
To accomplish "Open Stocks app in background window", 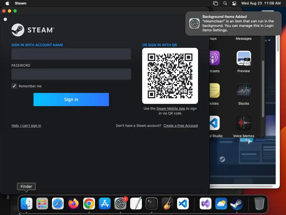I will tap(244, 91).
